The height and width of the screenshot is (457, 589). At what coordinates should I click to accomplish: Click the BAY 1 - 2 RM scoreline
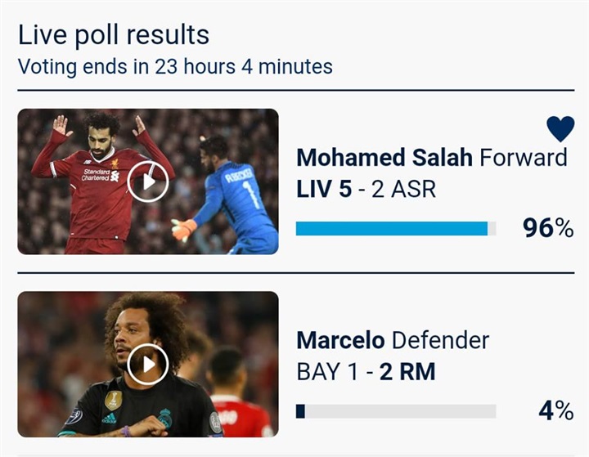pos(366,372)
